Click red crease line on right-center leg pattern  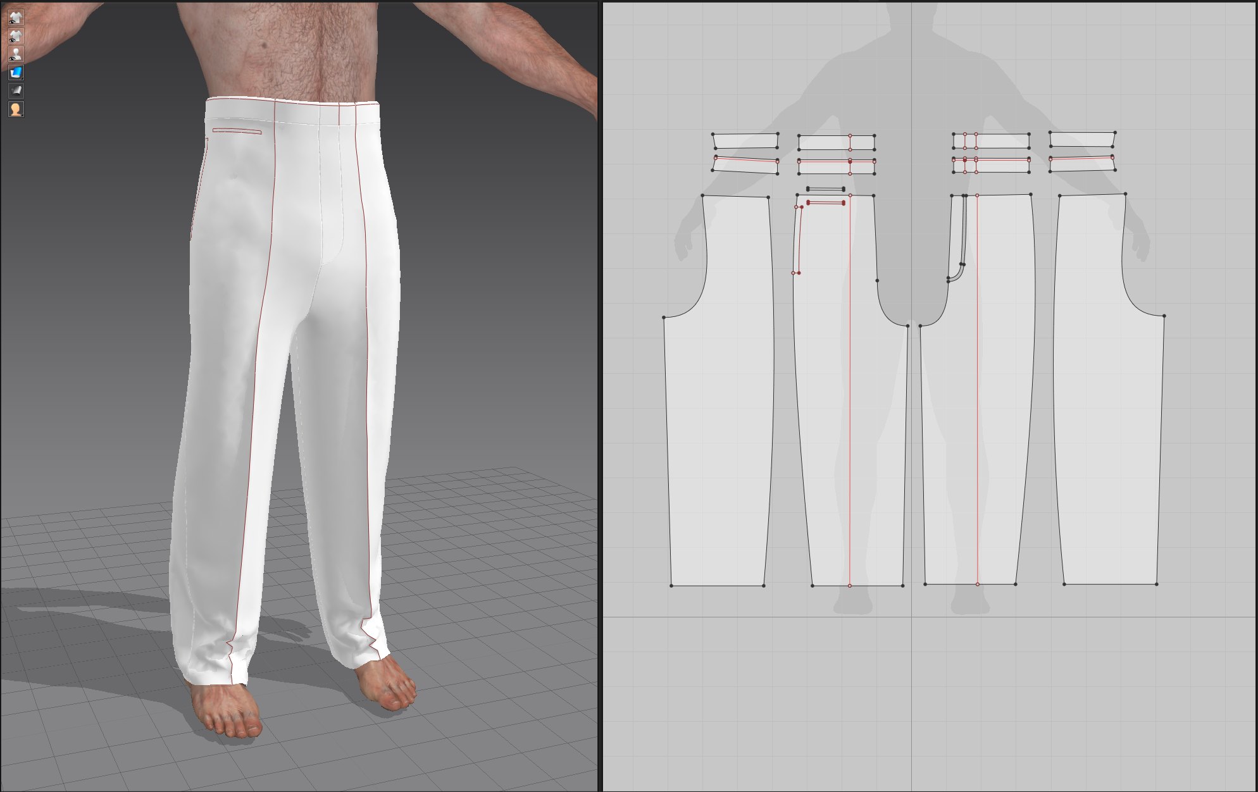click(978, 411)
